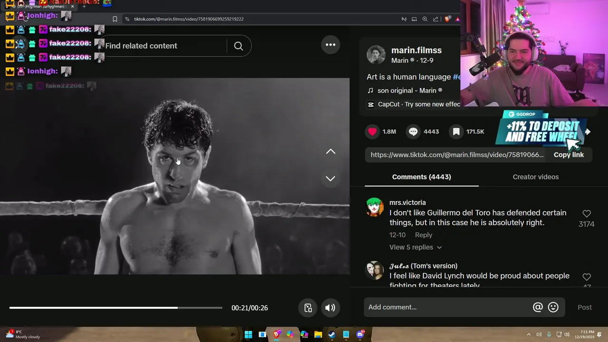Switch to Creator videos tab

[535, 177]
